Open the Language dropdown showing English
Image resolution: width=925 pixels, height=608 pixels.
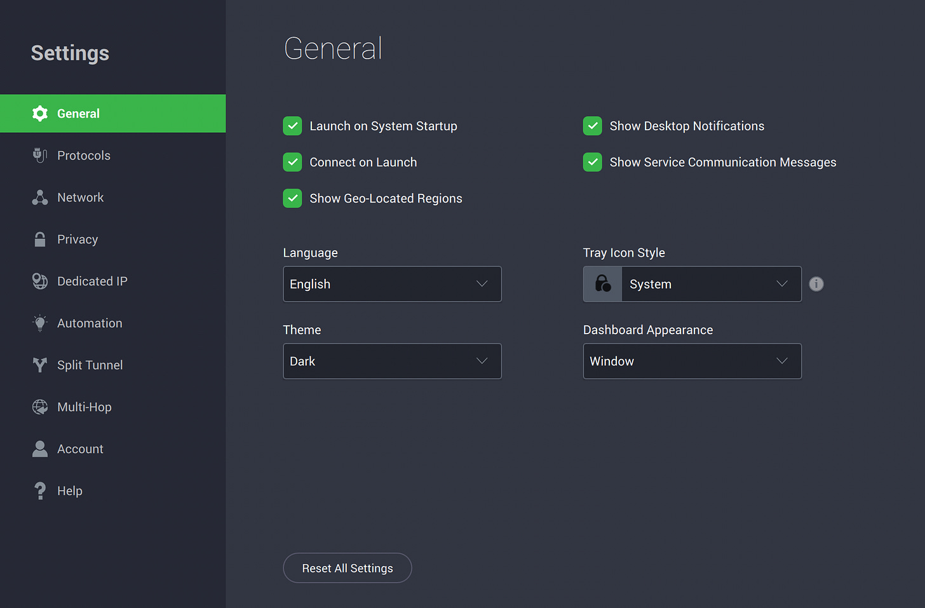(392, 284)
